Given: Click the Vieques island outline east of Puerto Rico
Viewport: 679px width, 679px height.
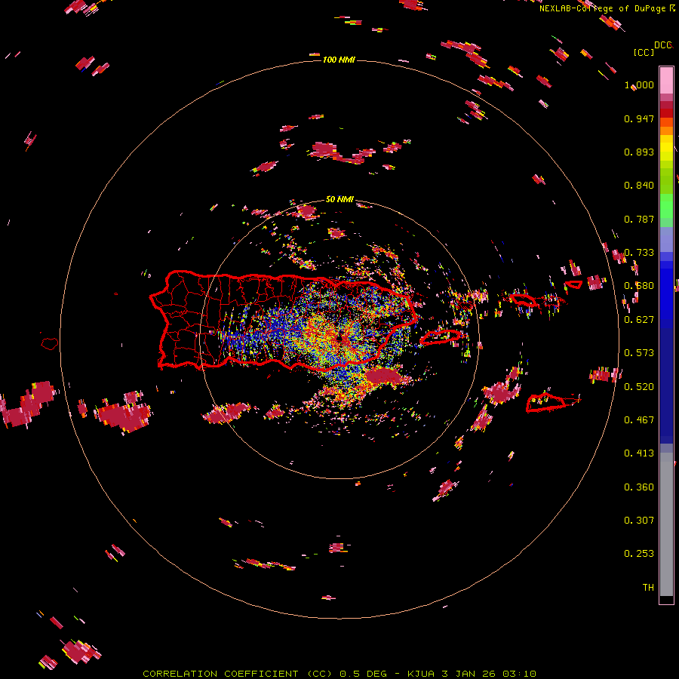Looking at the screenshot, I should coord(441,337).
